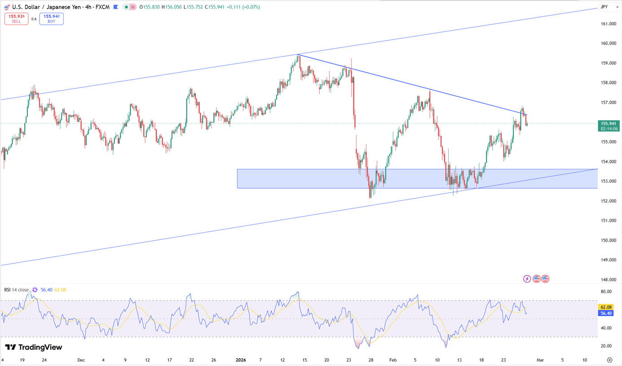
Task: Click the USD/JPY flag icon beside title
Action: point(7,7)
